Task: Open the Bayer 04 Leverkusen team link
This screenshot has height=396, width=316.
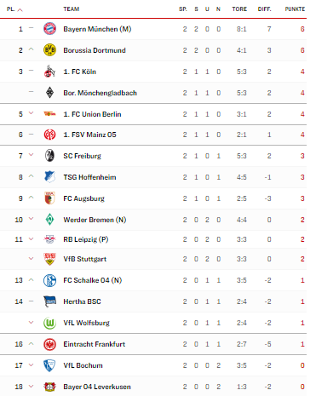Action: click(97, 387)
